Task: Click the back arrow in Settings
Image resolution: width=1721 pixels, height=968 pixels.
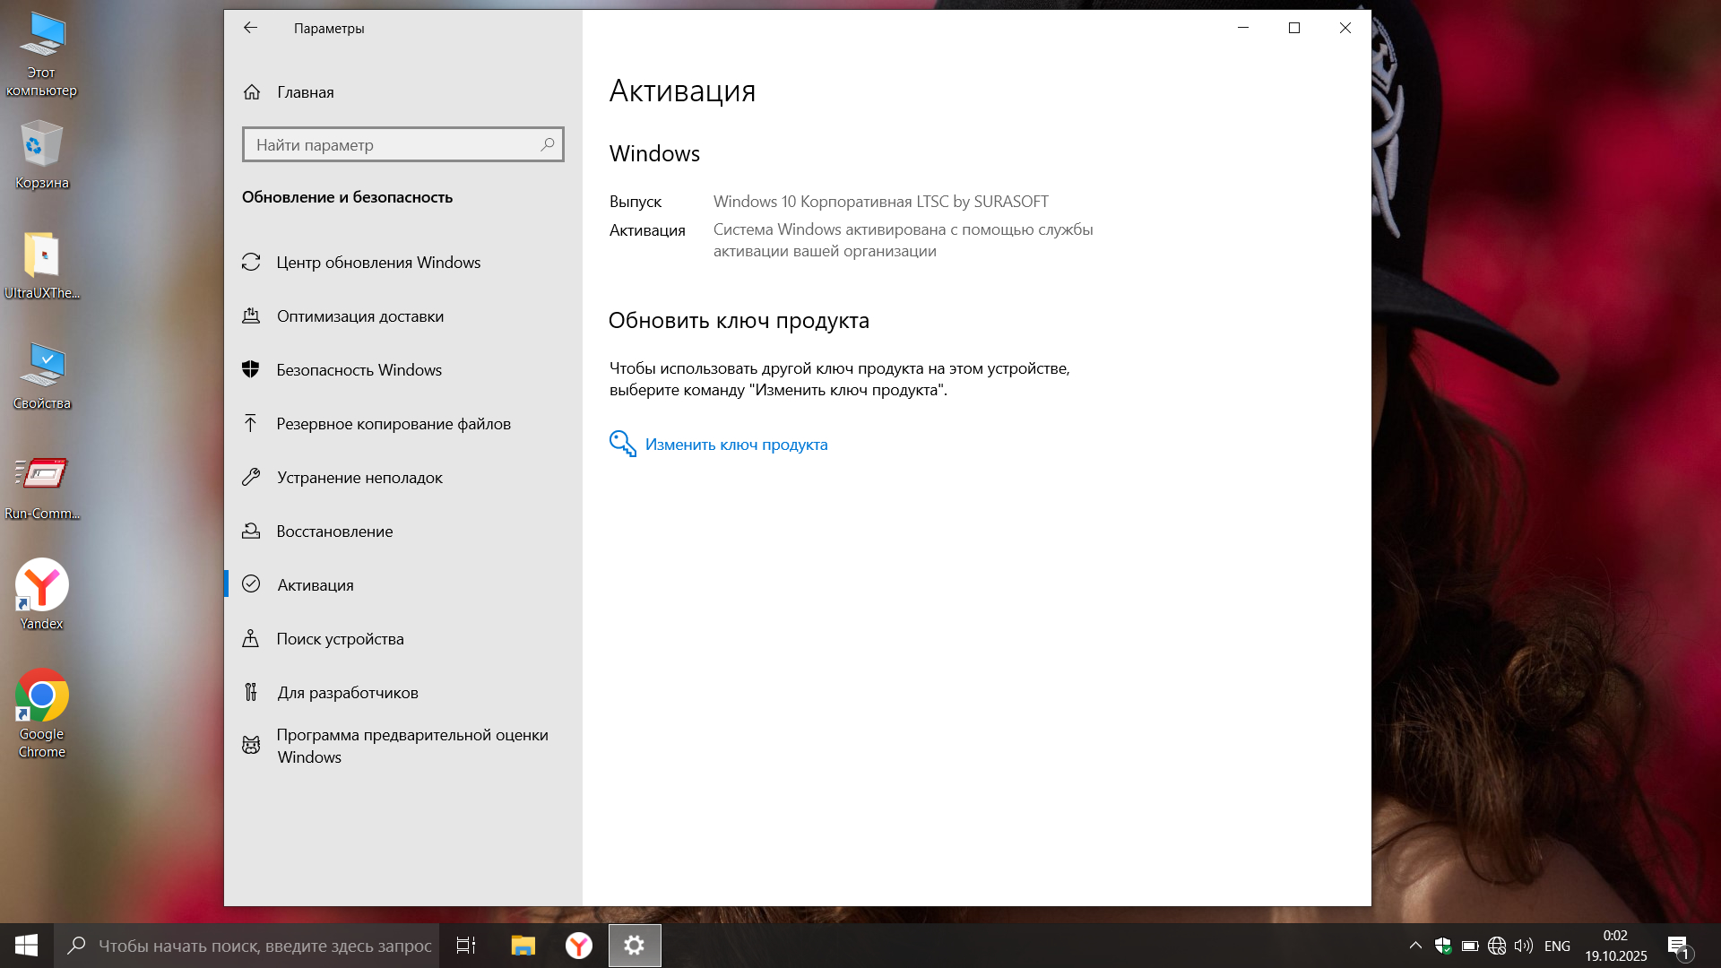Action: 250,28
